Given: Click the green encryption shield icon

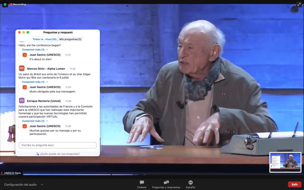Looking at the screenshot, I should (5, 4).
